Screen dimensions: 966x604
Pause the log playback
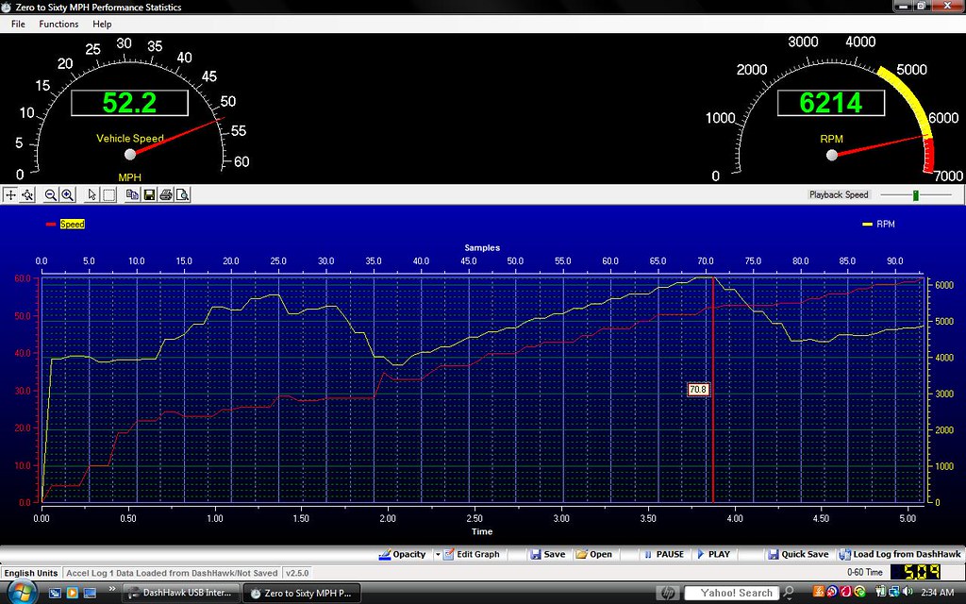pyautogui.click(x=664, y=554)
